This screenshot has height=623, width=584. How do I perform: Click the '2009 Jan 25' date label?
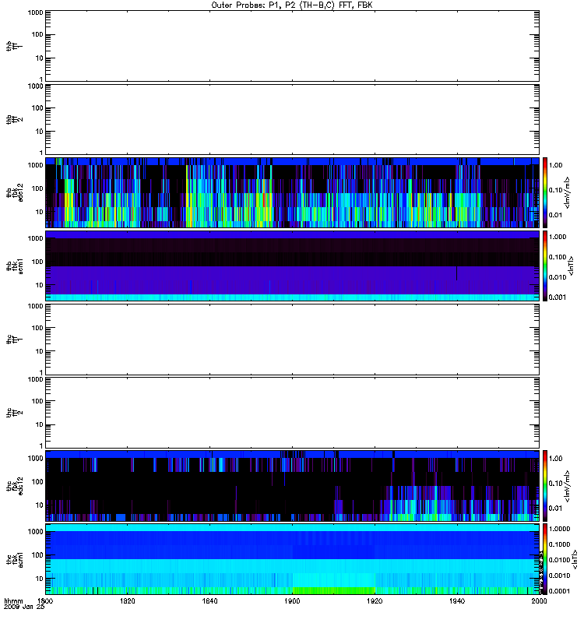24,607
